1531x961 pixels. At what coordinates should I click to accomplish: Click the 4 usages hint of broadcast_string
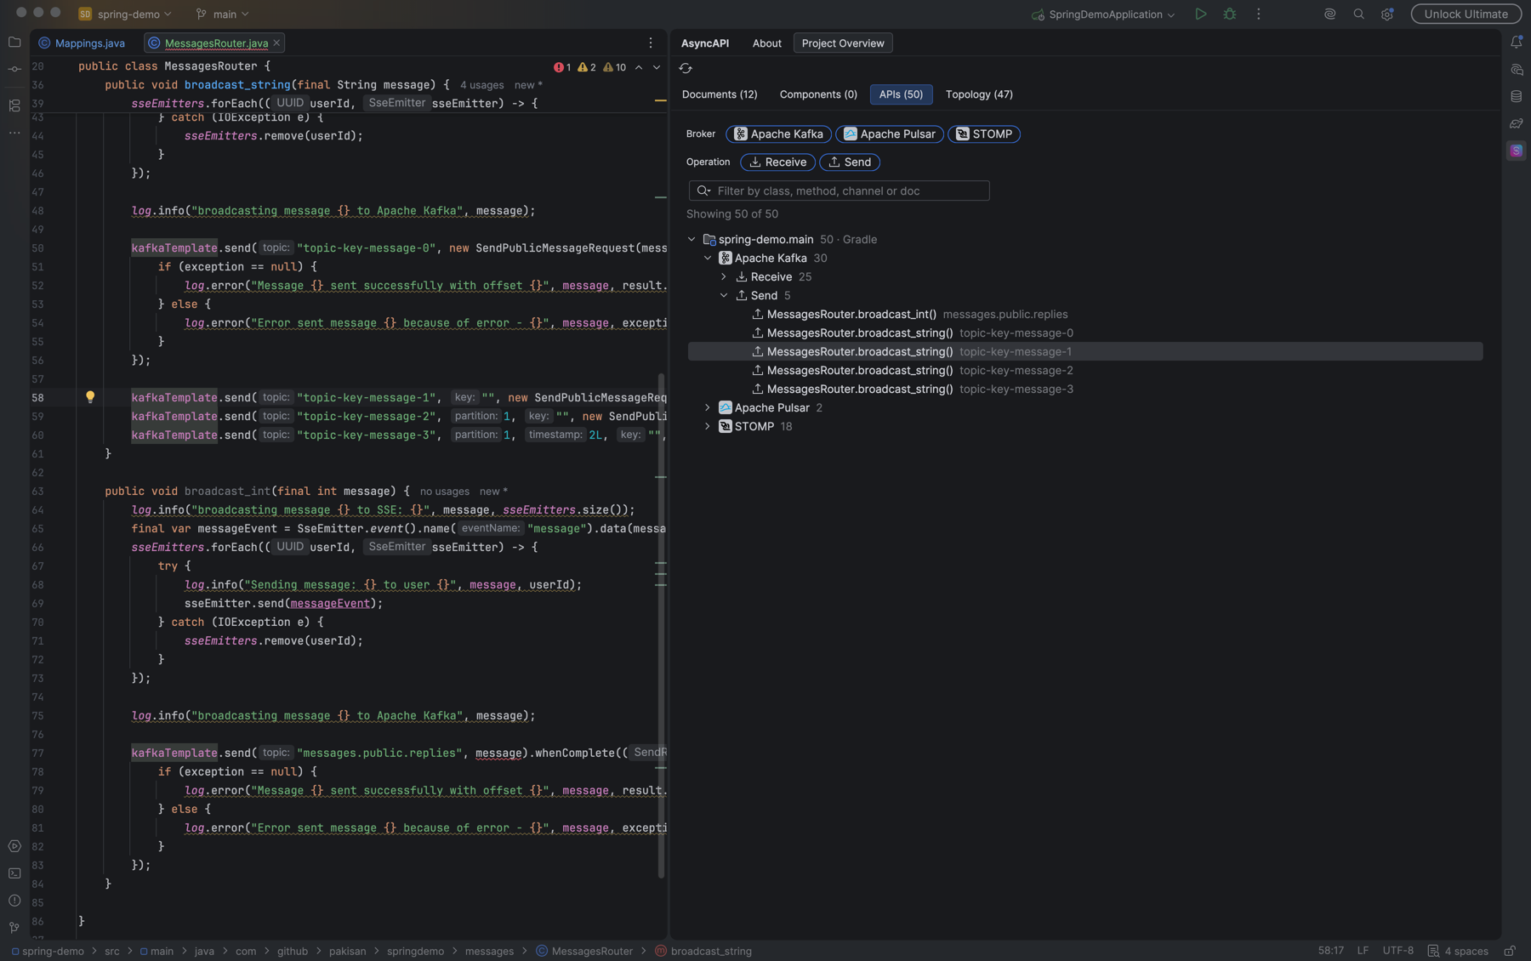(x=481, y=85)
